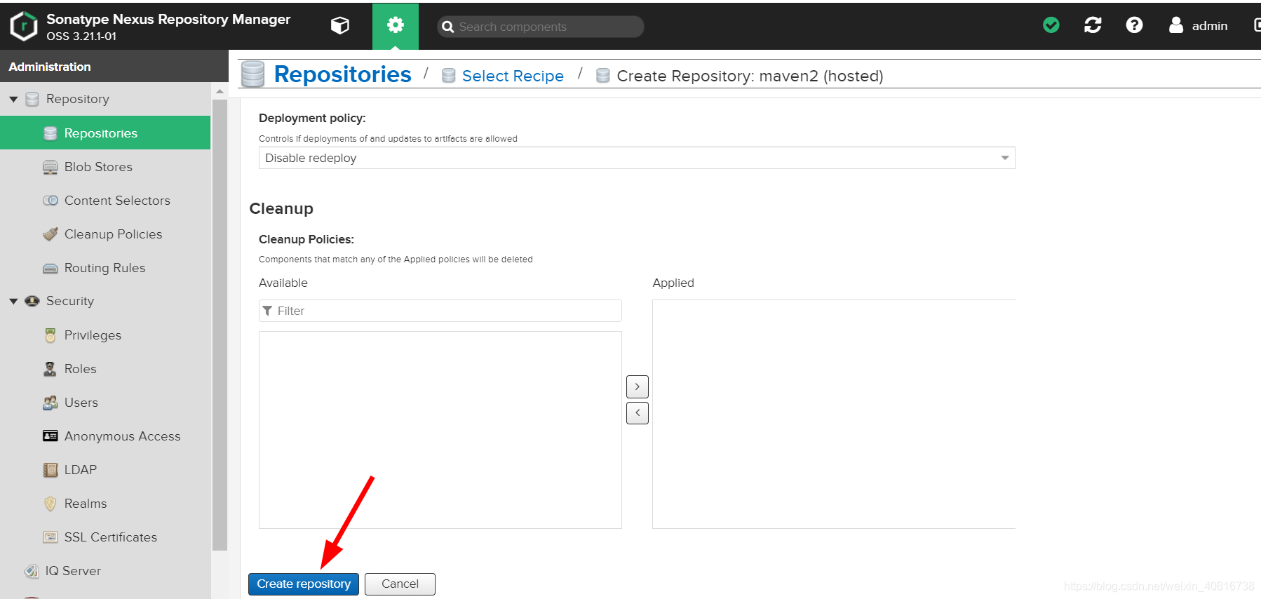
Task: Click the Select Recipe breadcrumb icon
Action: pyautogui.click(x=449, y=76)
